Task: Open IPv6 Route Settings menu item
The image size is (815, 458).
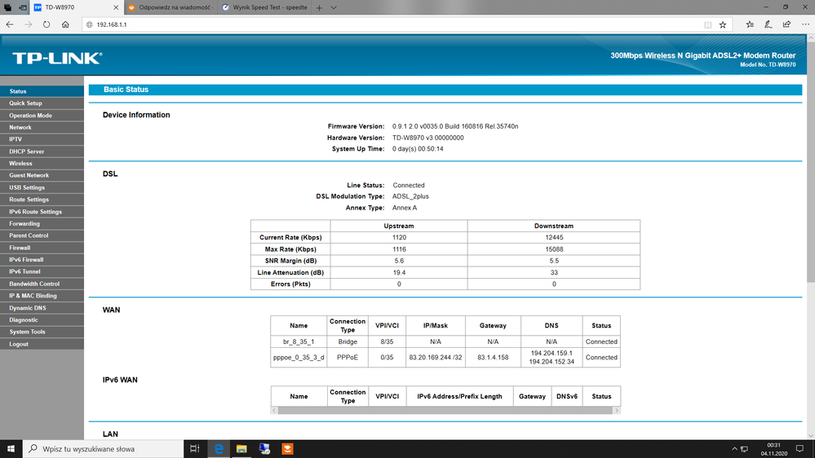Action: point(42,212)
